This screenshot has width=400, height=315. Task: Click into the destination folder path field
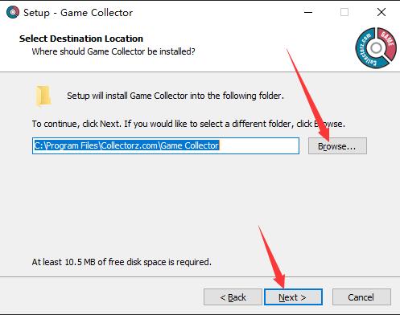pyautogui.click(x=166, y=145)
